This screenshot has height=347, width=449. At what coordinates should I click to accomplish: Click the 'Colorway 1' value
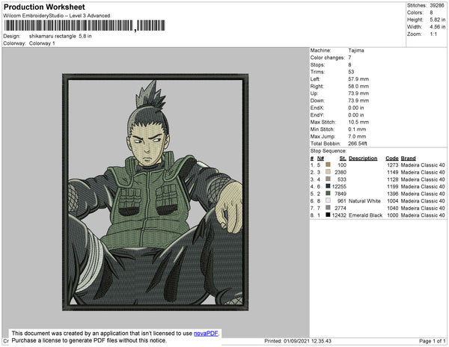click(42, 43)
